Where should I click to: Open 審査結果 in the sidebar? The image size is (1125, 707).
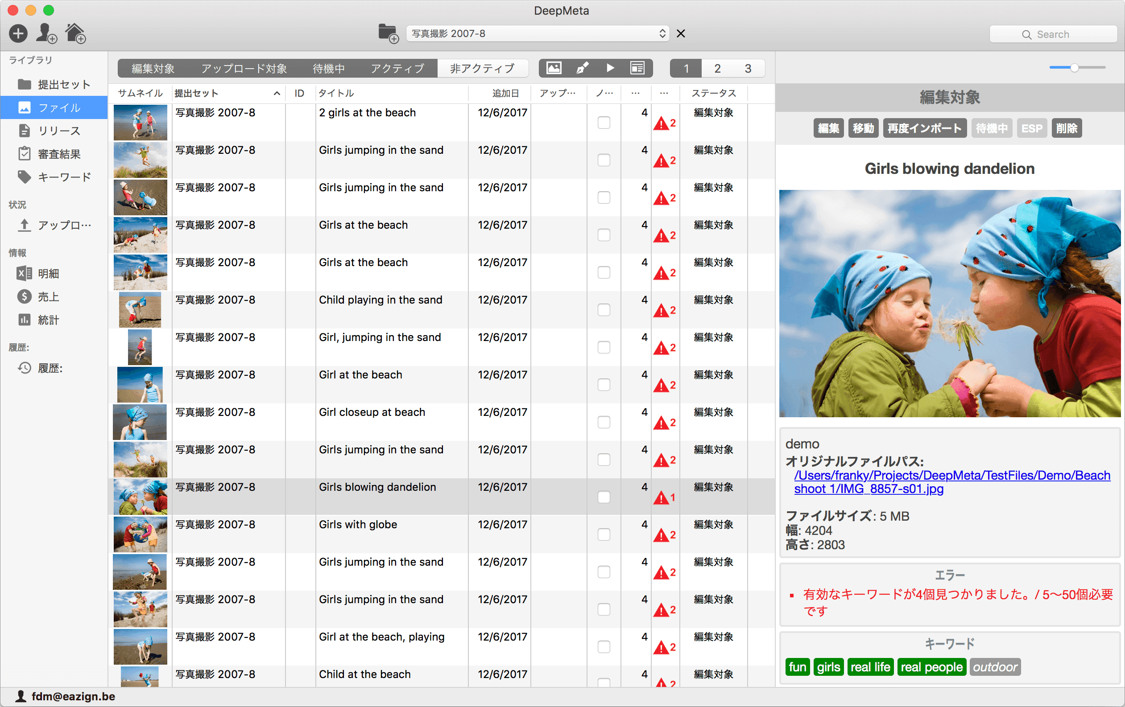coord(54,154)
